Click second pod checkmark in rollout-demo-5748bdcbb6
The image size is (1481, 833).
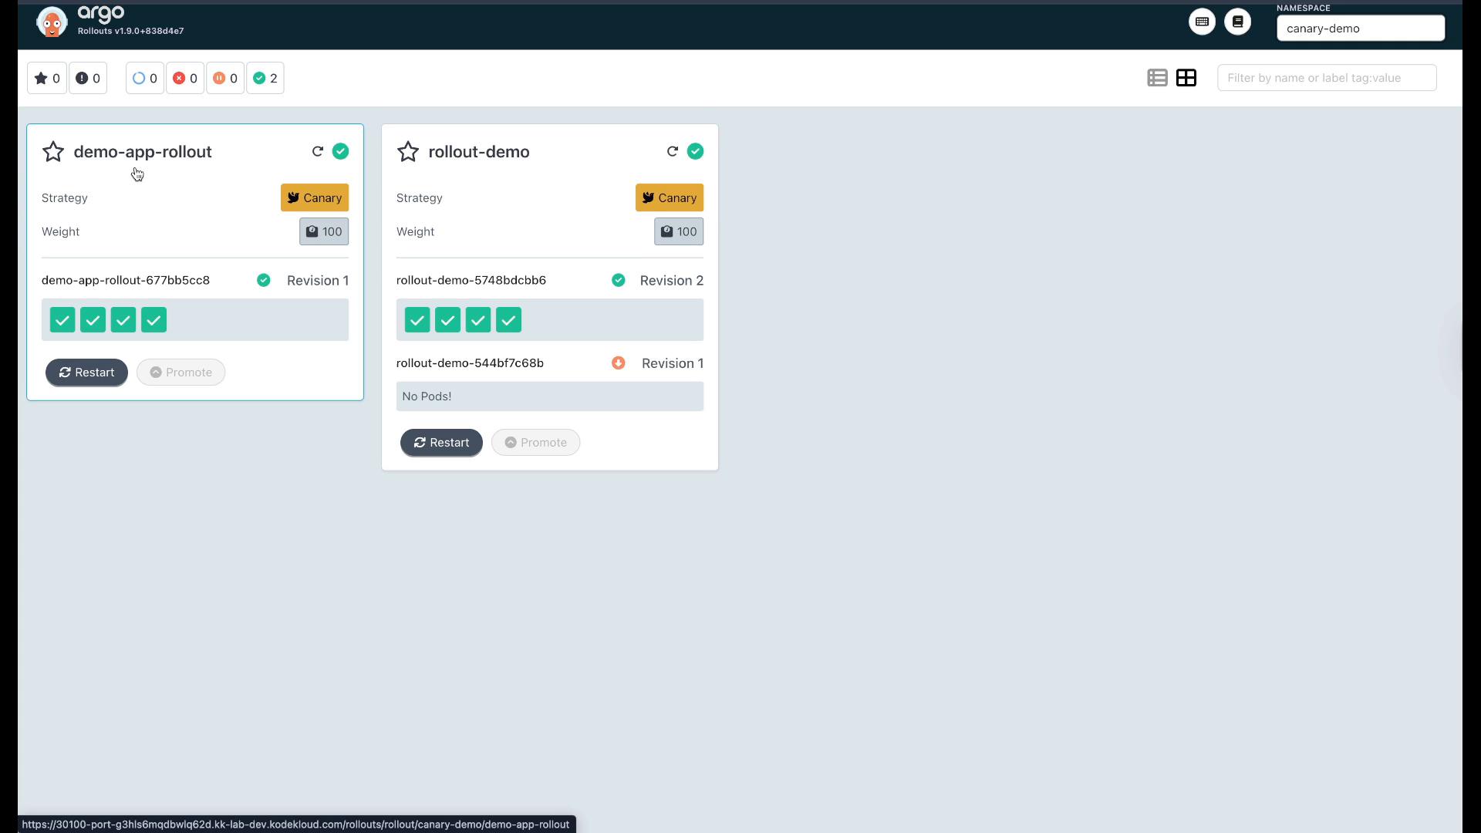coord(447,320)
